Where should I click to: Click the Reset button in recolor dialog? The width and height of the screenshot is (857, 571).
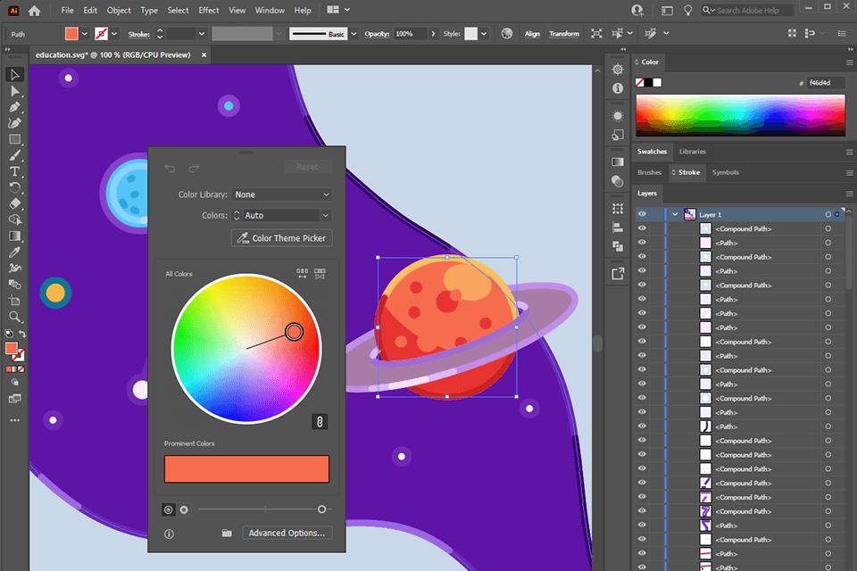tap(307, 167)
